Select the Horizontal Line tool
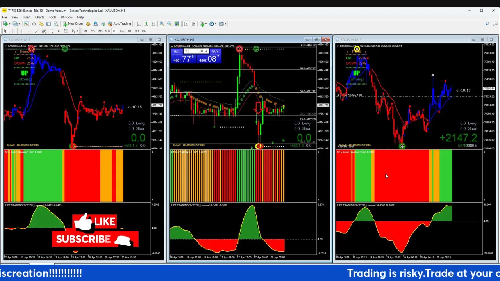This screenshot has width=500, height=281. [29, 31]
